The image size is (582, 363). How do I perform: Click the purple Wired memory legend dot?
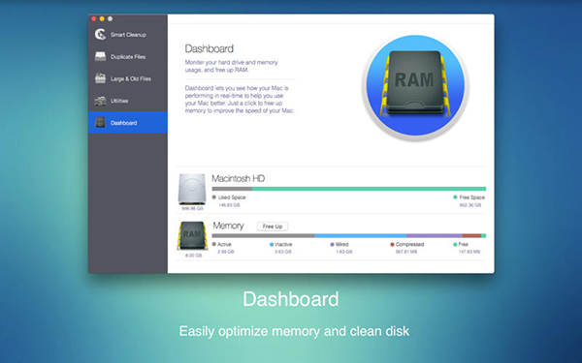coord(332,245)
